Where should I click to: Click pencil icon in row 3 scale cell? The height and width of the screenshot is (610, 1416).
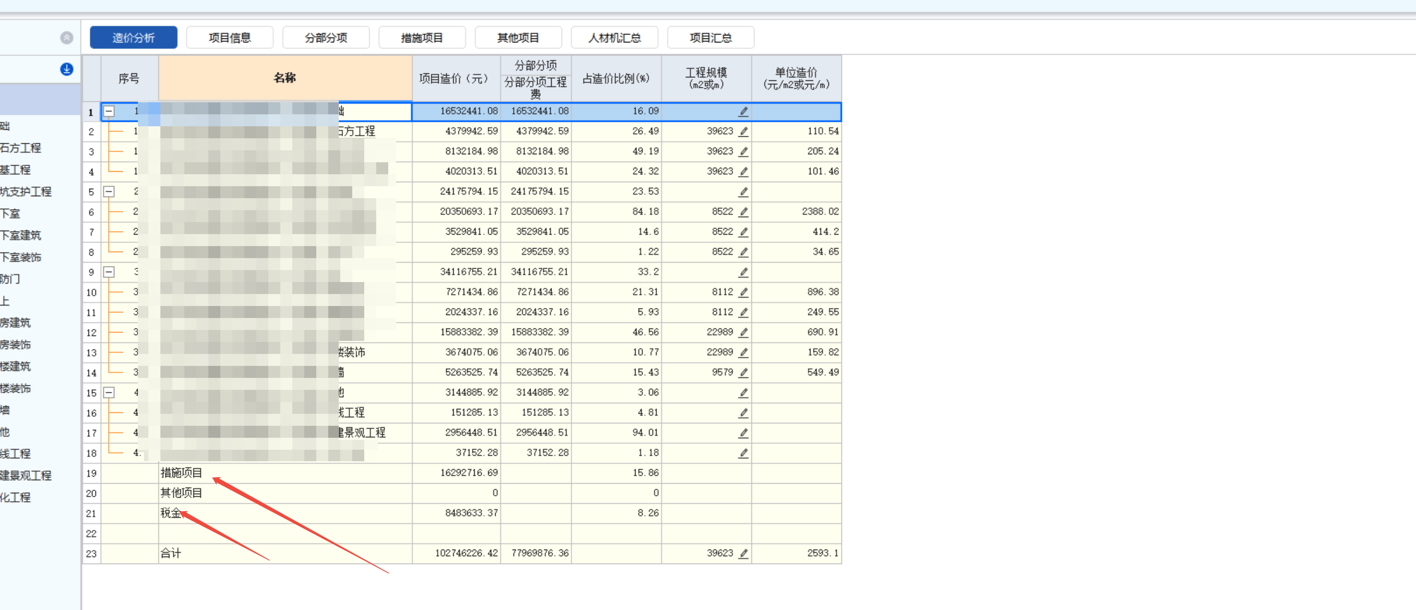tap(743, 152)
